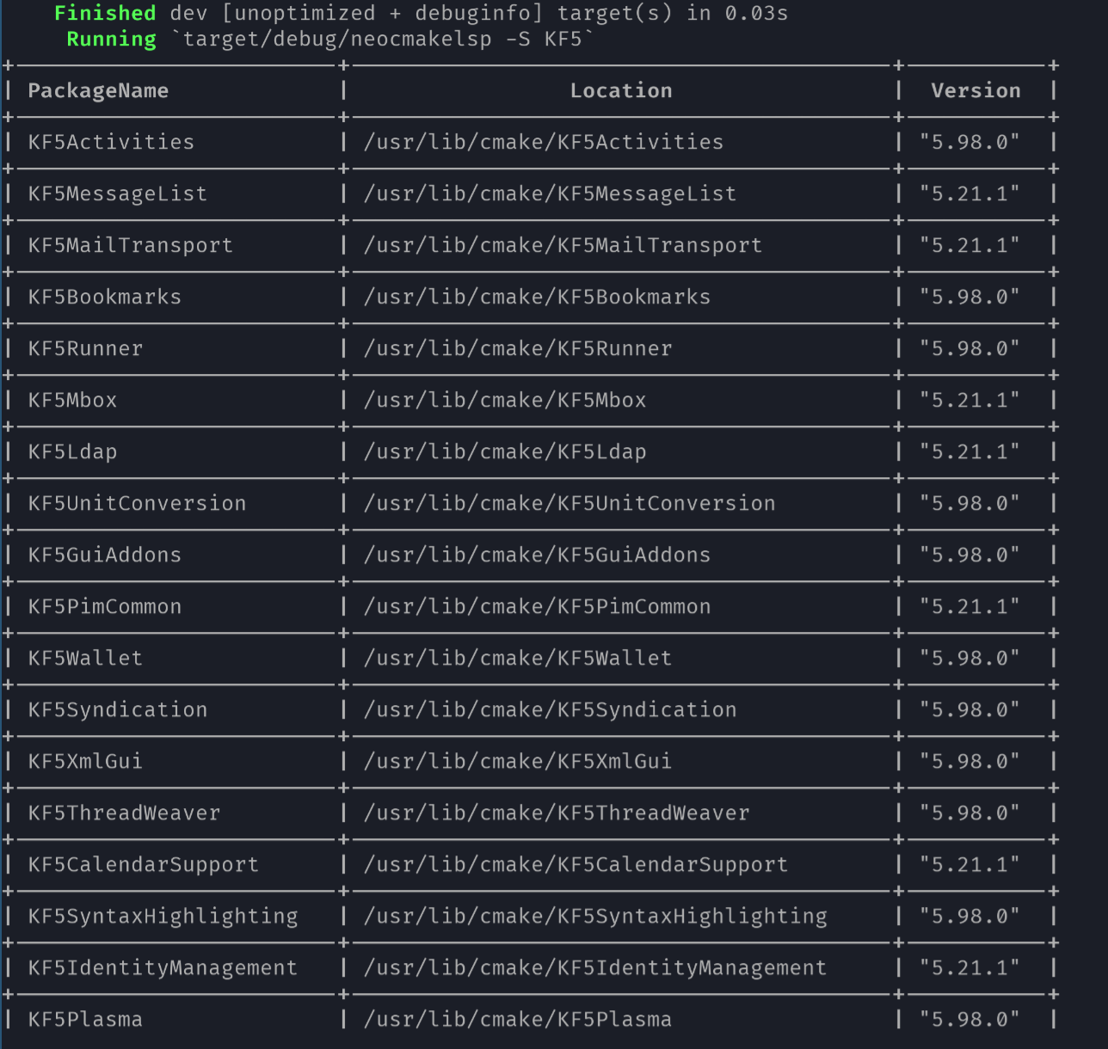The height and width of the screenshot is (1049, 1108).
Task: Click the "Version" column header
Action: coord(976,91)
